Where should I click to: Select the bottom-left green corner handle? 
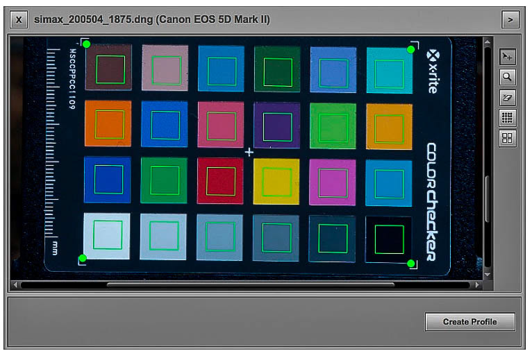[x=83, y=259]
